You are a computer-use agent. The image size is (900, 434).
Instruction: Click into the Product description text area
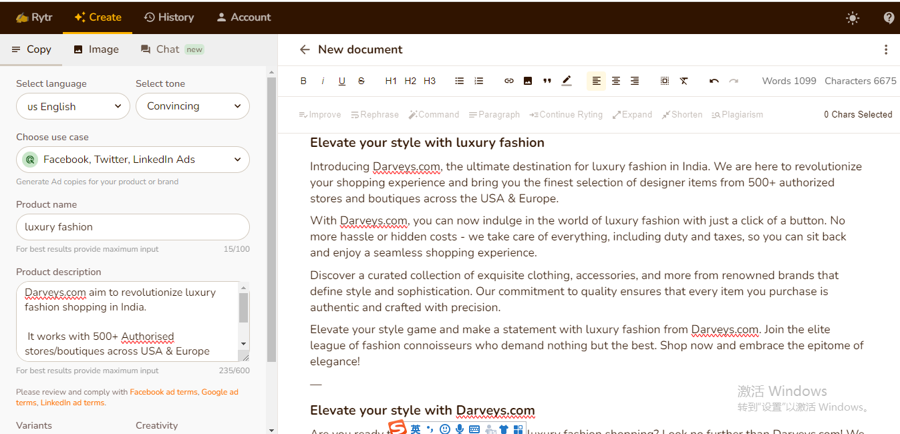click(x=127, y=321)
